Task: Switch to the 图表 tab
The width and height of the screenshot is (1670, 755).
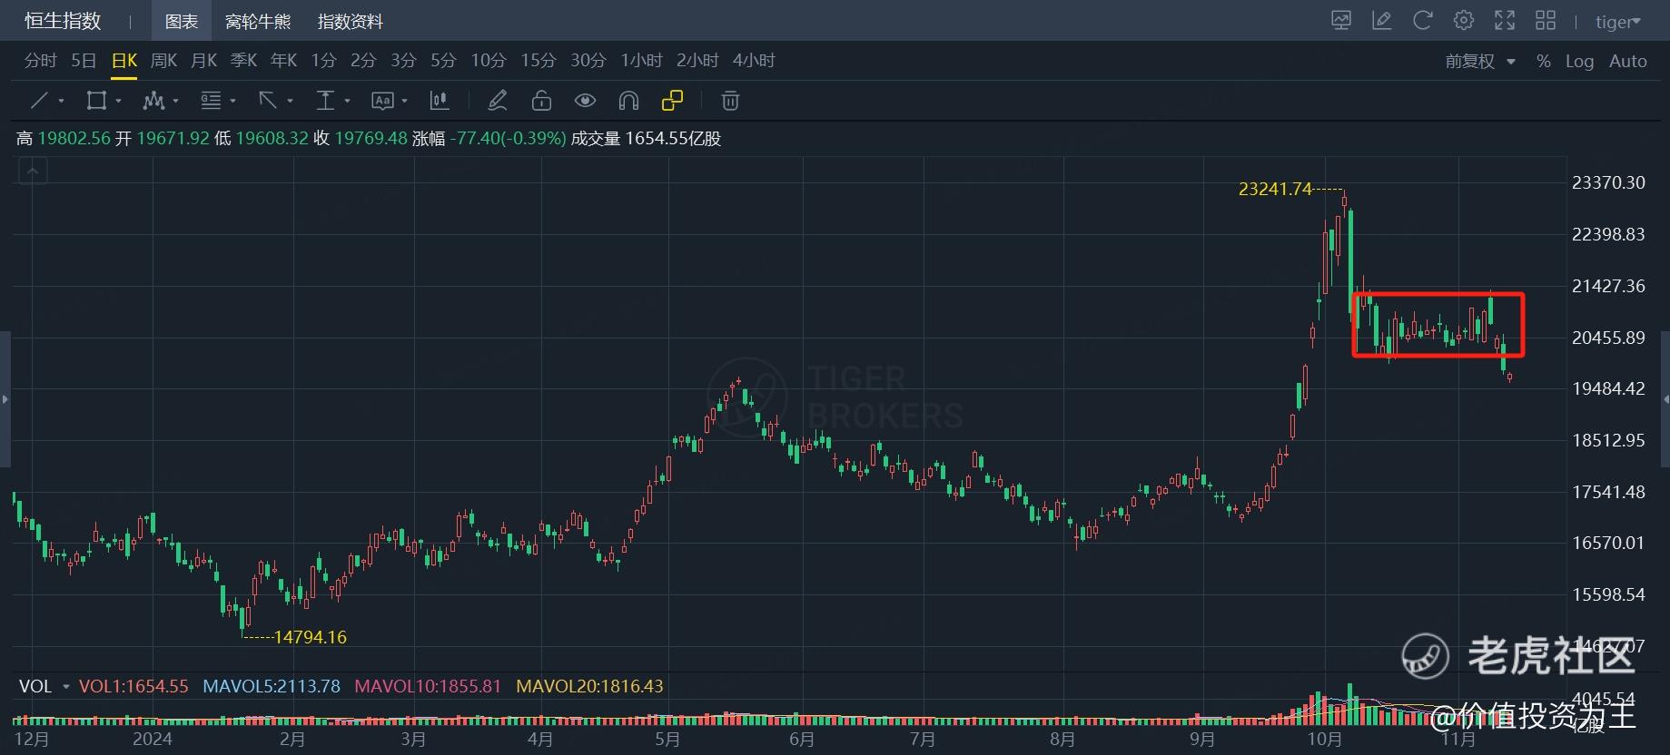Action: tap(181, 21)
